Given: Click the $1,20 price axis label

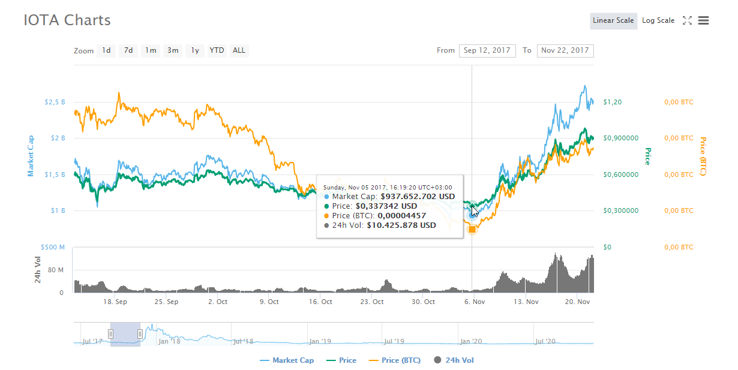Looking at the screenshot, I should click(x=613, y=102).
